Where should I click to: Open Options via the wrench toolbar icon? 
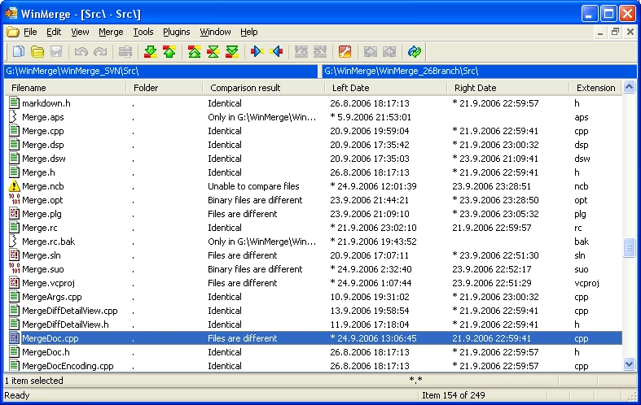(345, 52)
